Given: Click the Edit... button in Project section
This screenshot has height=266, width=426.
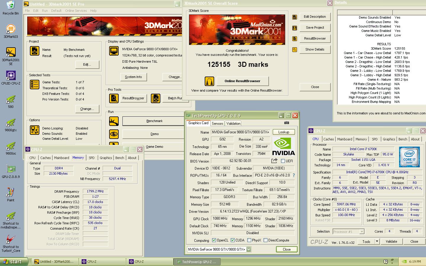Looking at the screenshot, I should click(87, 64).
